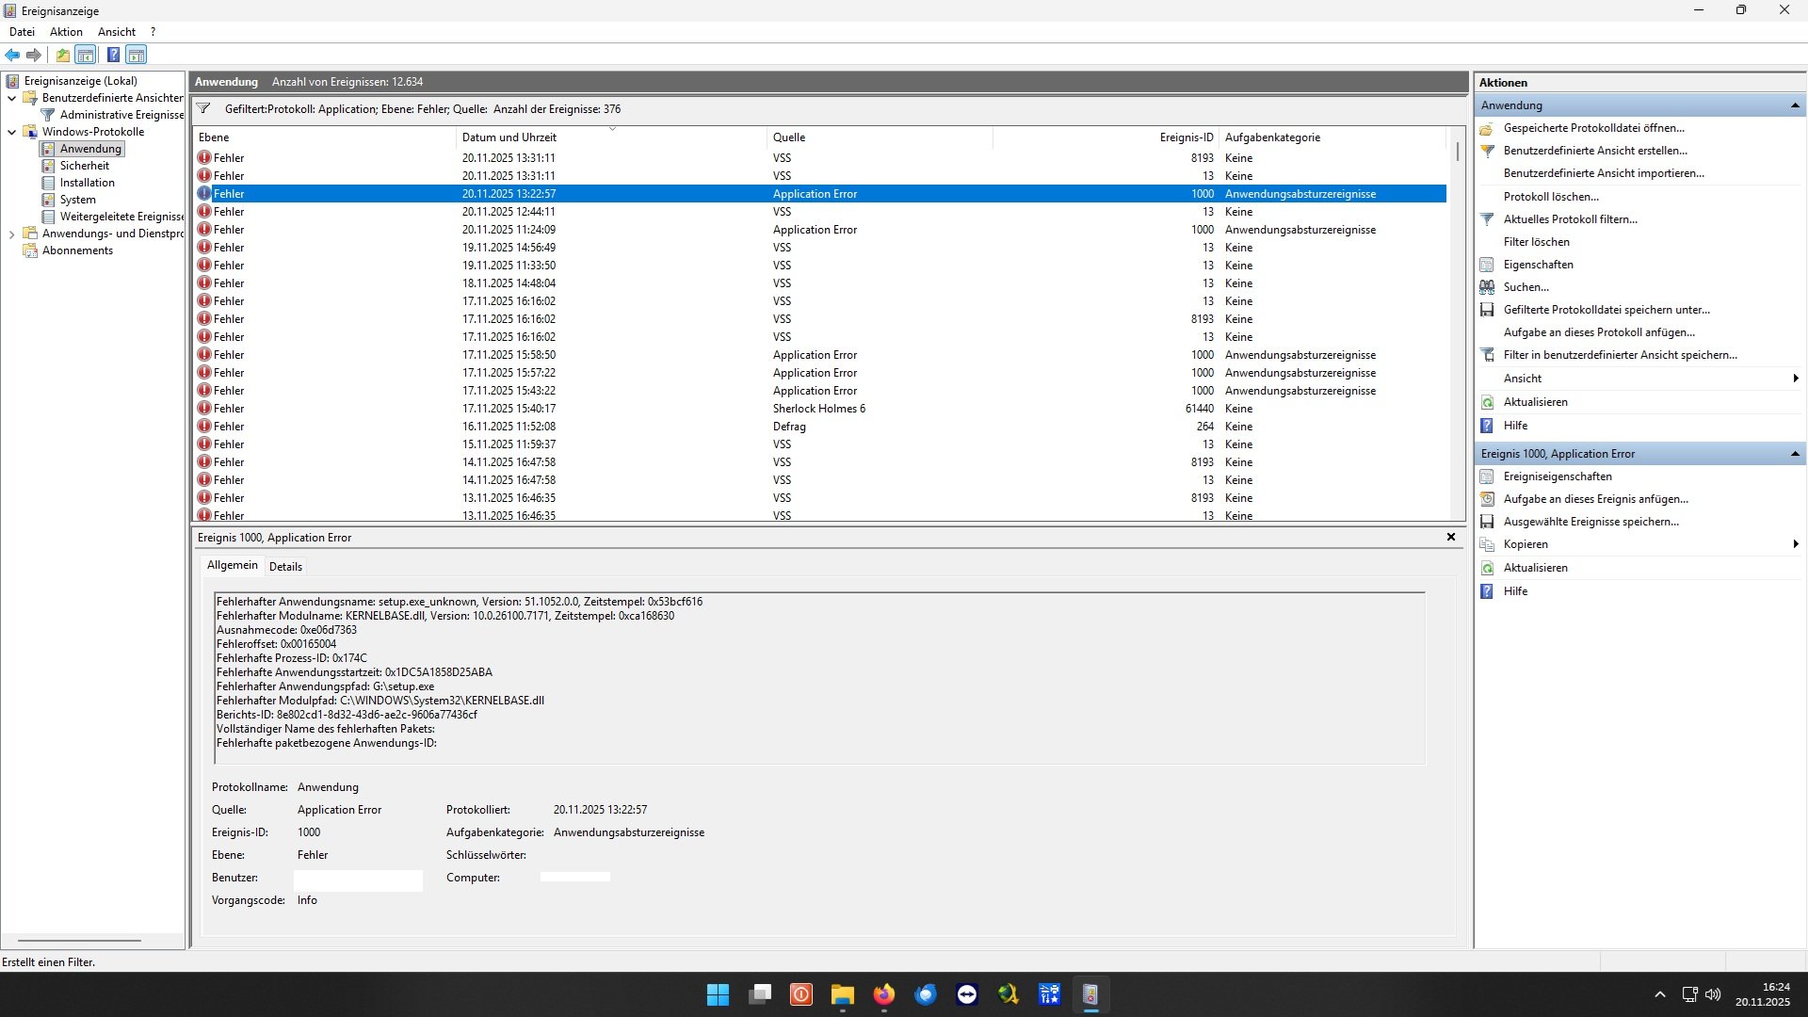Click Filter löschen action
Screen dimensions: 1808x1017
click(x=1536, y=242)
